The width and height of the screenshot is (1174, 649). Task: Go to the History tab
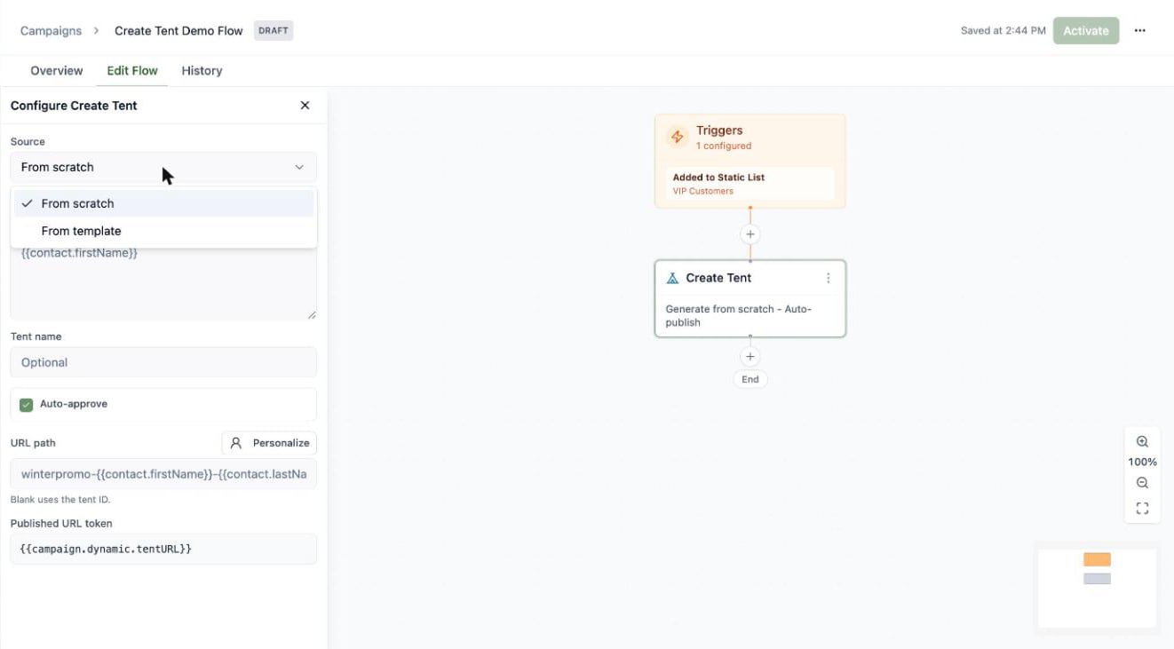202,71
